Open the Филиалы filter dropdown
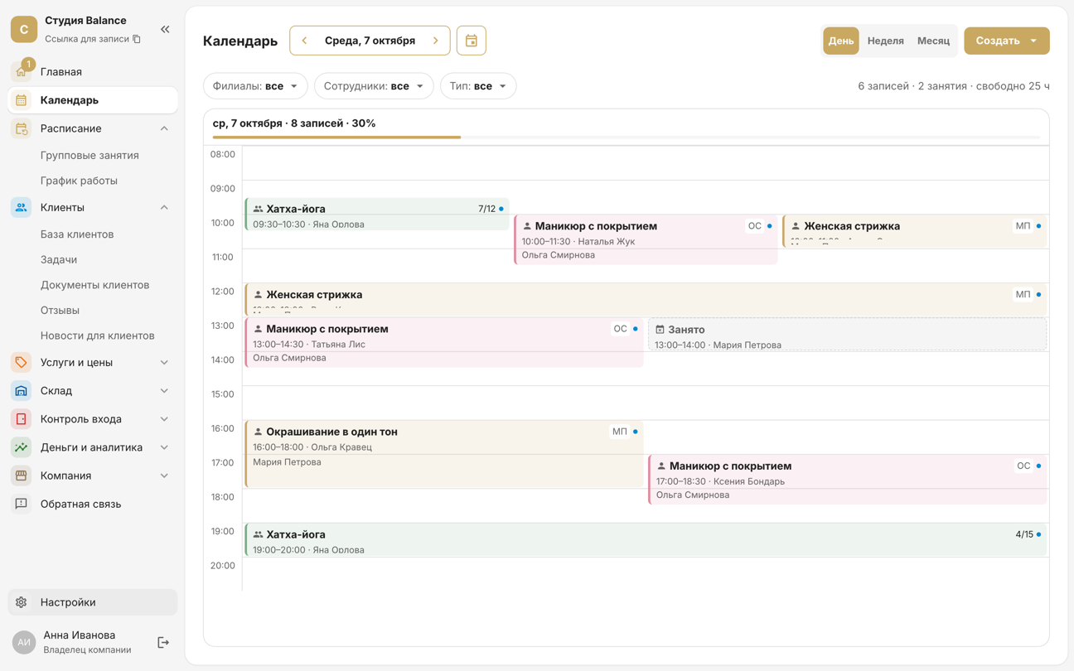The image size is (1074, 671). 255,86
